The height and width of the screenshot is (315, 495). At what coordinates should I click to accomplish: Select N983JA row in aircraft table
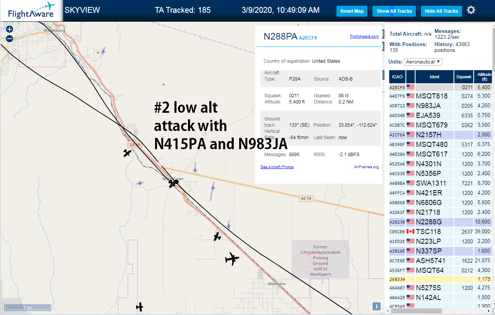(x=440, y=106)
